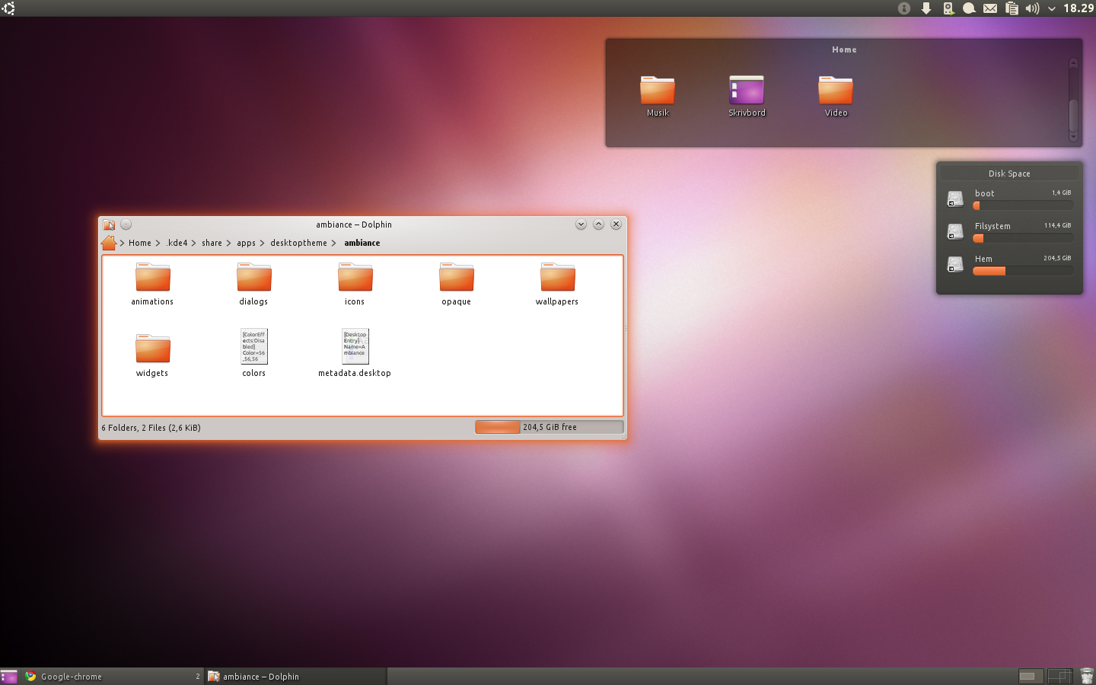Click the Hem usage bar
This screenshot has width=1096, height=685.
point(1023,271)
